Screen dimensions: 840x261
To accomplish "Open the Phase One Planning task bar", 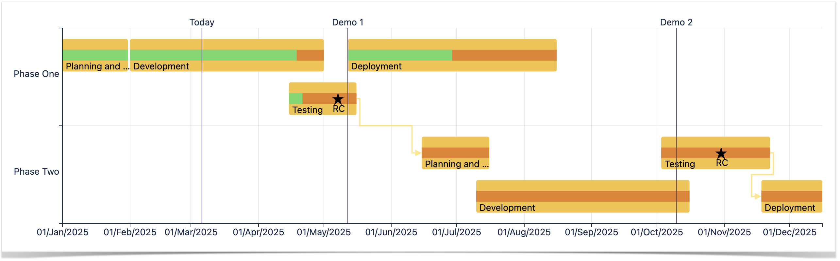I will coord(95,55).
